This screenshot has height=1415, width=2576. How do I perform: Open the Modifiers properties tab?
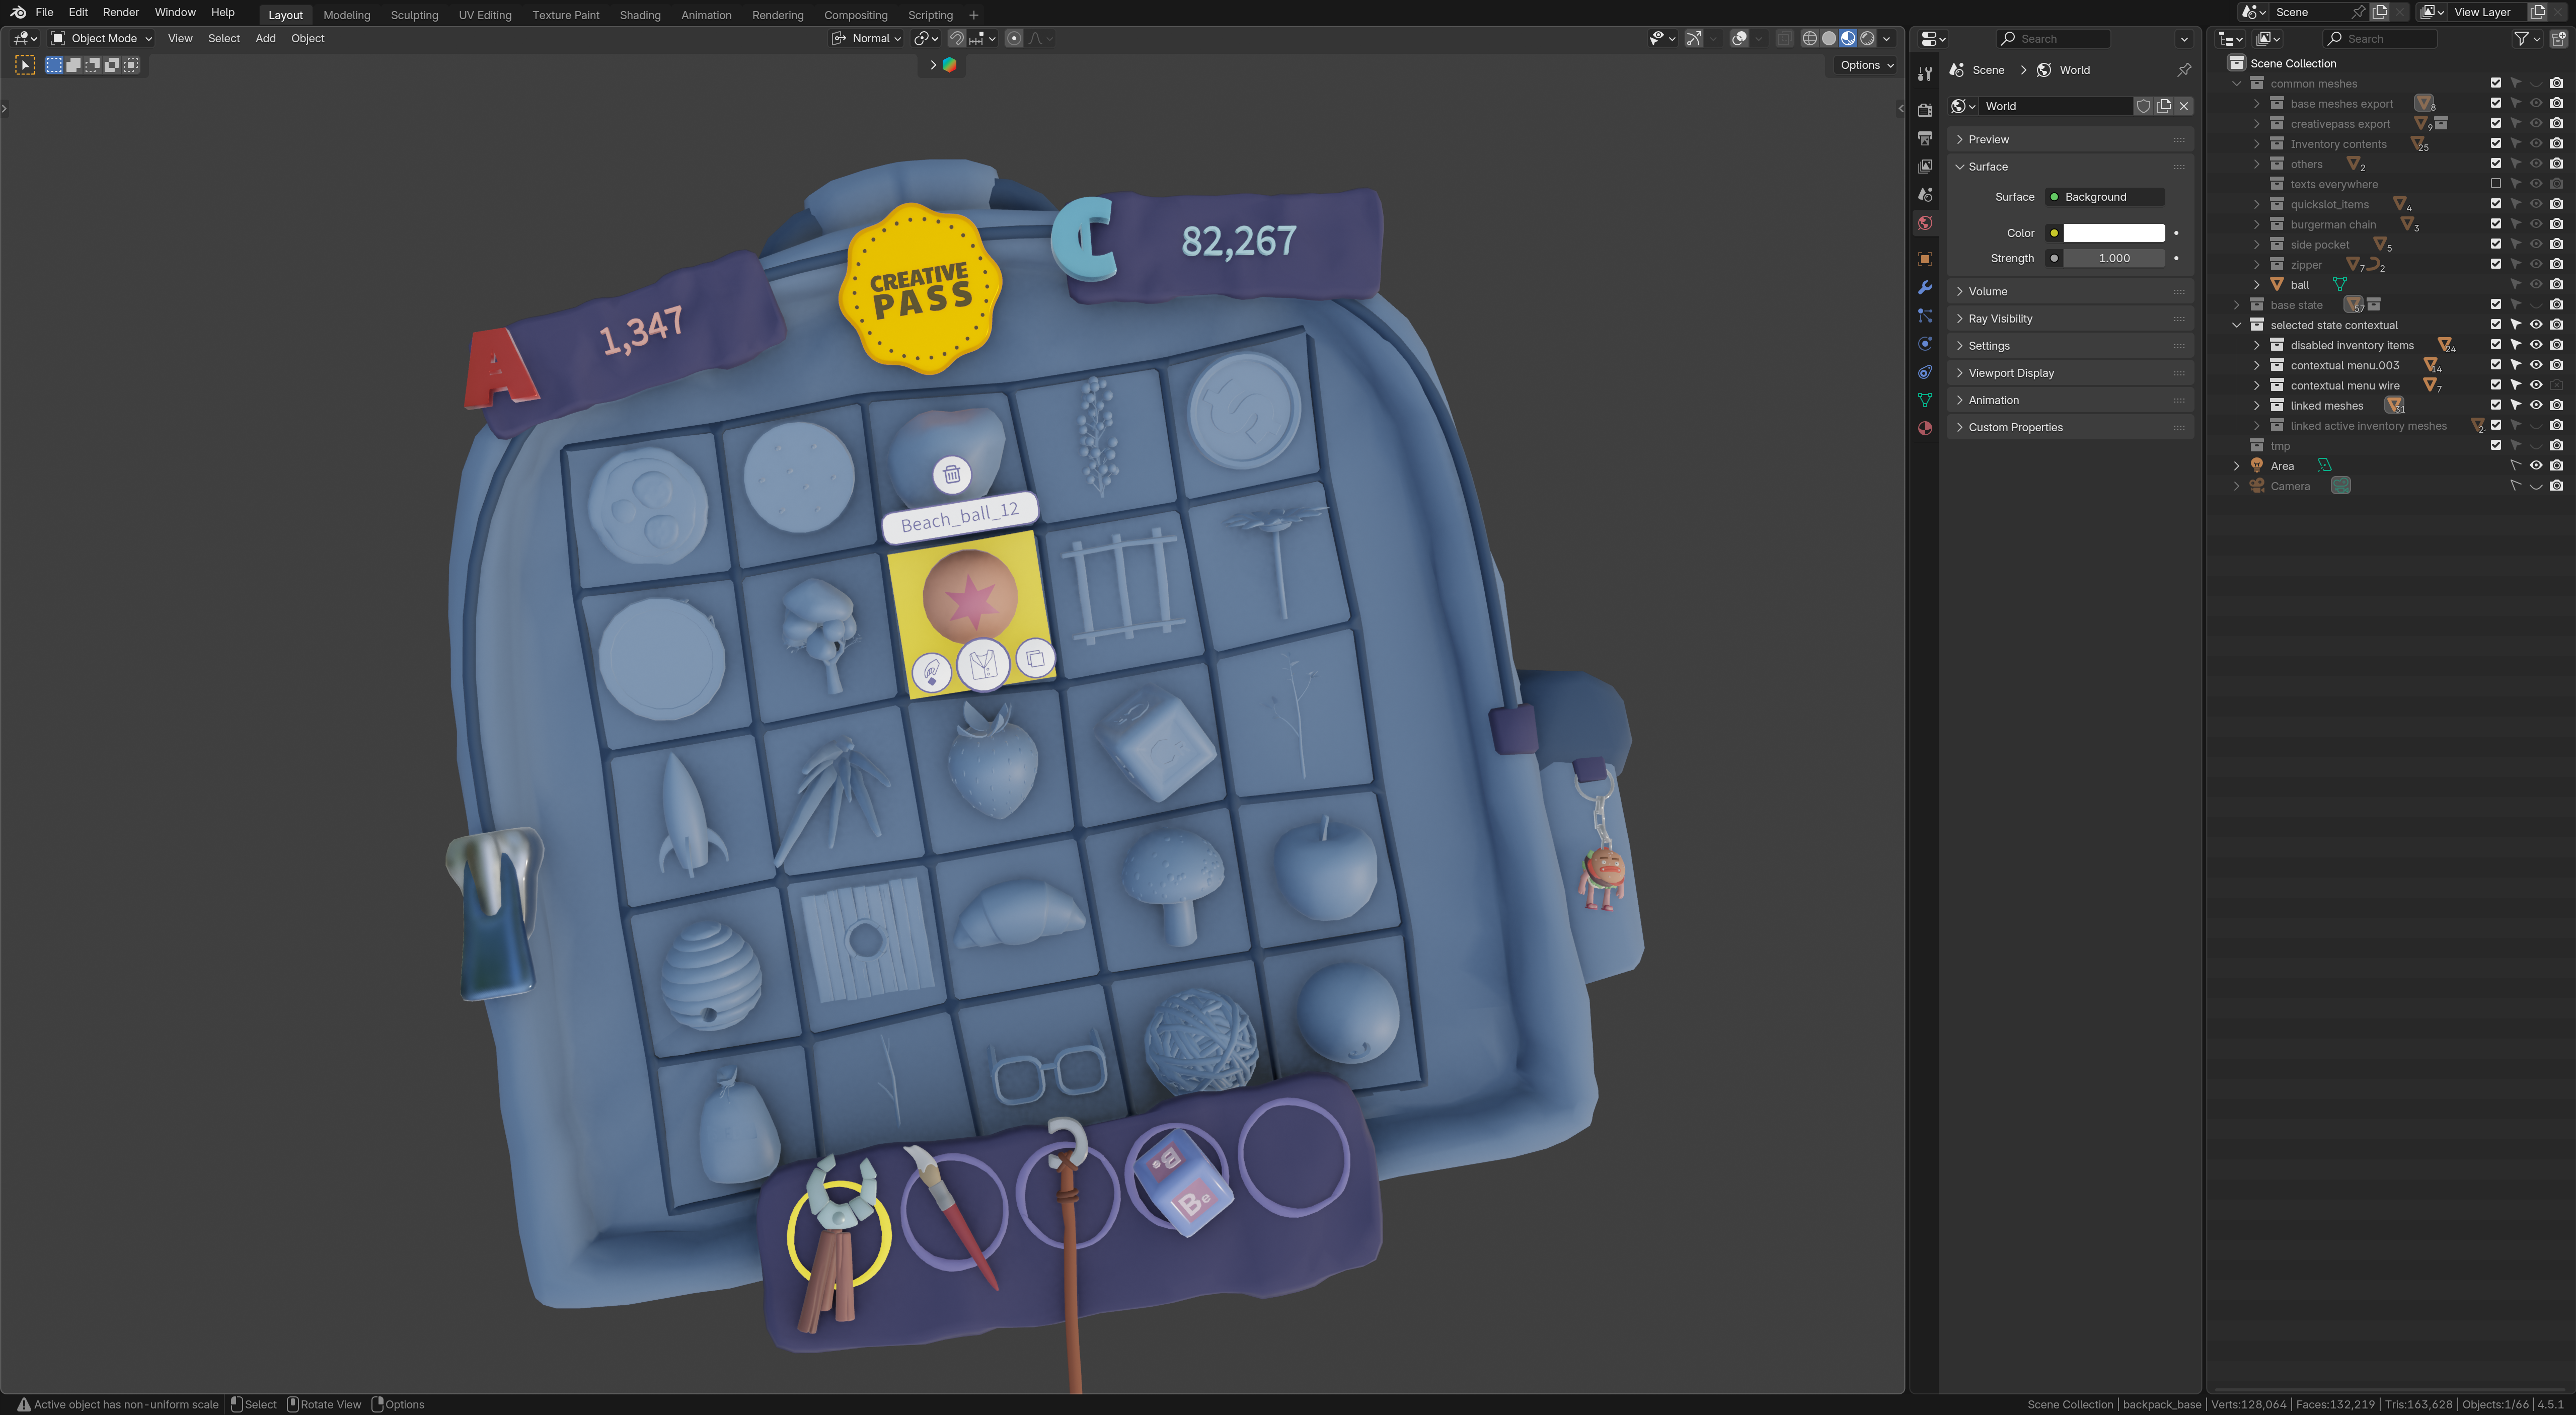1925,288
